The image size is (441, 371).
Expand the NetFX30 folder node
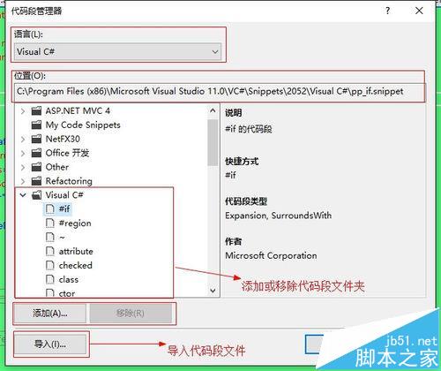click(x=23, y=140)
